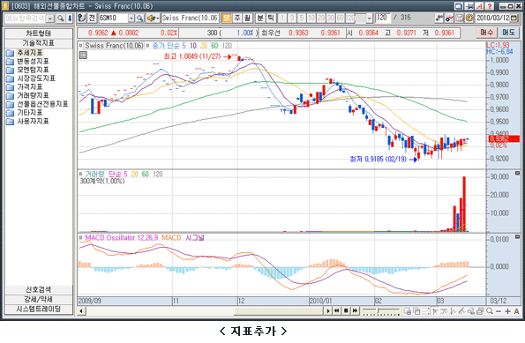The height and width of the screenshot is (343, 525).
Task: Click the symbol search magnifier next to 6SM10
Action: (139, 18)
